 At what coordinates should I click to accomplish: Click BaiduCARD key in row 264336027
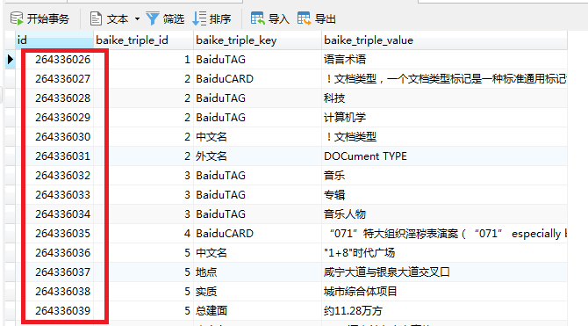[257, 79]
